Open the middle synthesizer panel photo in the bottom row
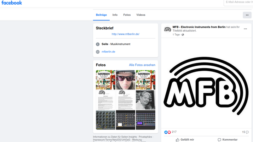This screenshot has height=142, width=253. tap(126, 120)
